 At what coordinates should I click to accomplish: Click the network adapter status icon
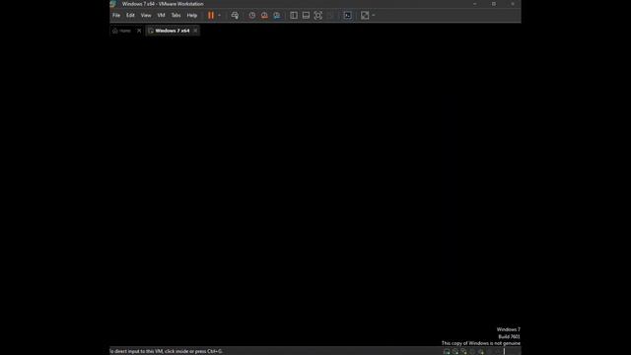463,351
